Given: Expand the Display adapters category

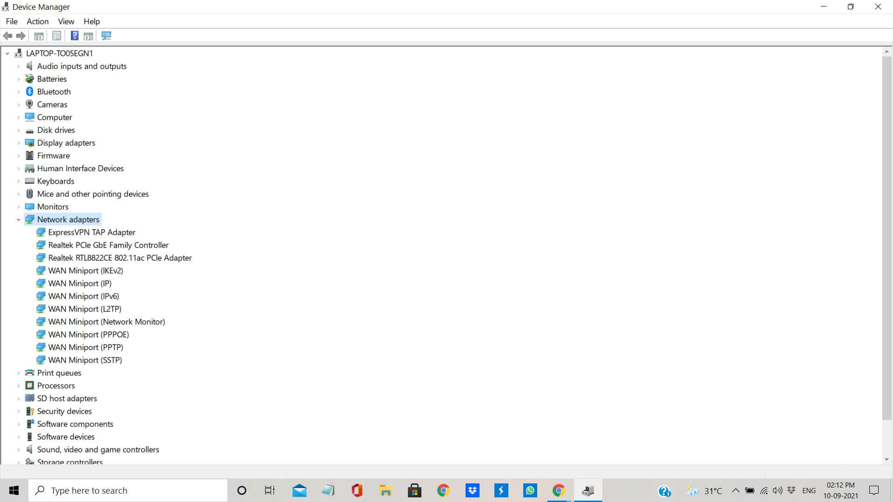Looking at the screenshot, I should click(19, 143).
